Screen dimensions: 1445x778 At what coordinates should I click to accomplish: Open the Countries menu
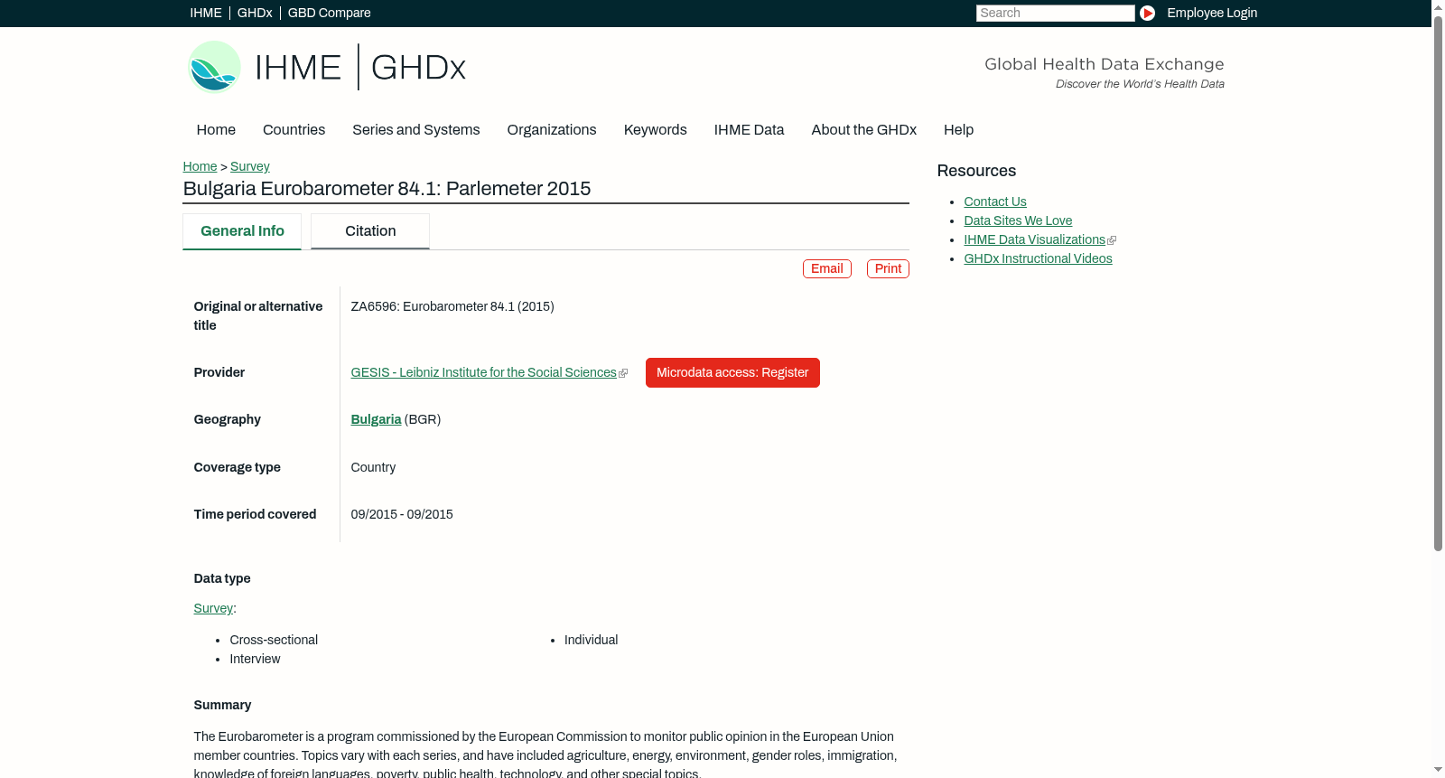(x=294, y=130)
